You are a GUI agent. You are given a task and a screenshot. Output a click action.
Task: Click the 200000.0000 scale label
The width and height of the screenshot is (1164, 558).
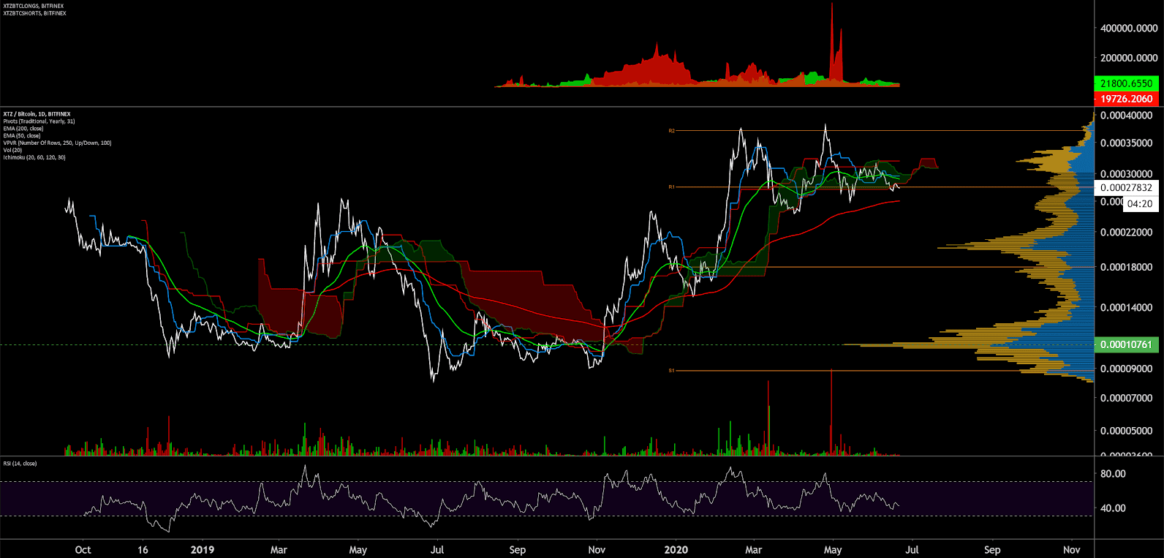point(1129,58)
